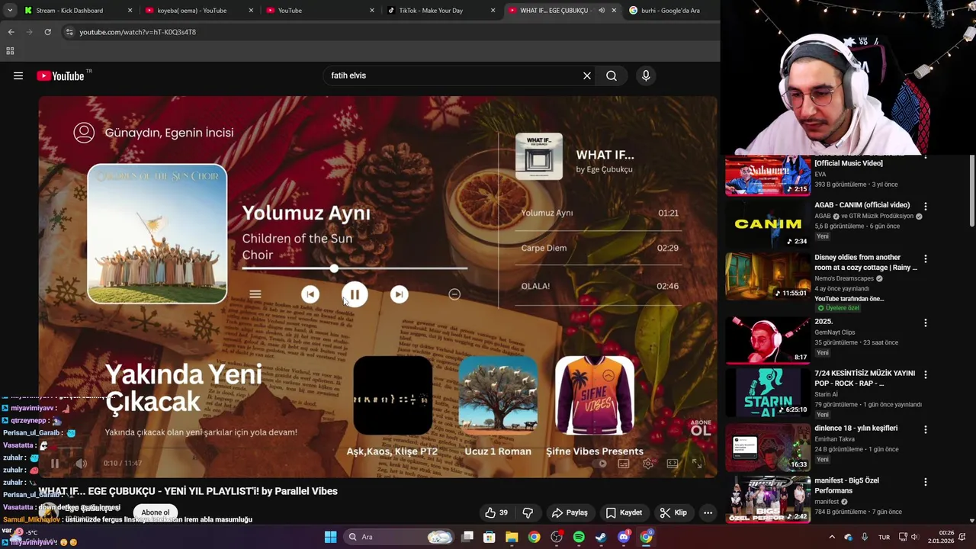Open options for the 2025. video
The image size is (976, 549).
pos(925,323)
